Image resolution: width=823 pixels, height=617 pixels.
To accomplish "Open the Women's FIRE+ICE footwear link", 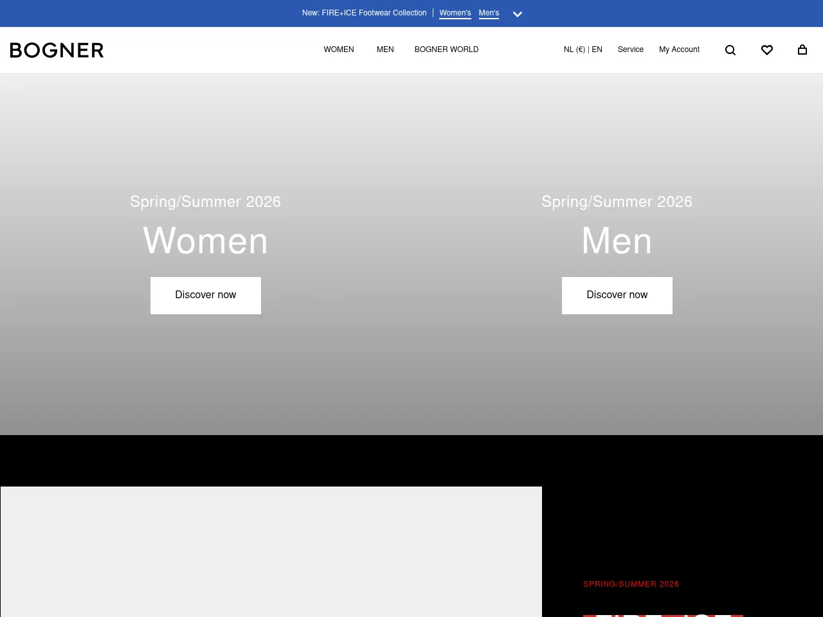I will pyautogui.click(x=455, y=13).
